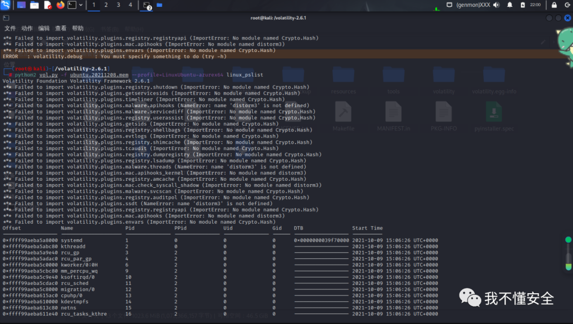Select PKG-INFO file in background file manager

[444, 117]
